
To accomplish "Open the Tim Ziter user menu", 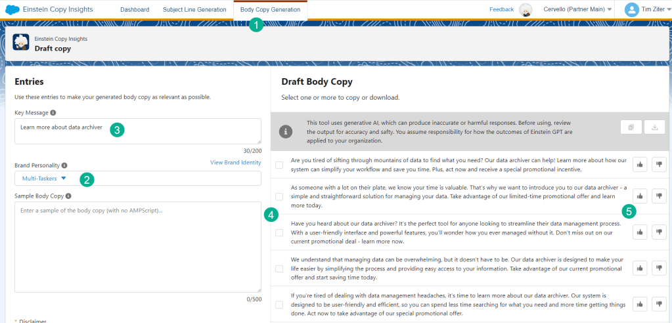I will (647, 9).
